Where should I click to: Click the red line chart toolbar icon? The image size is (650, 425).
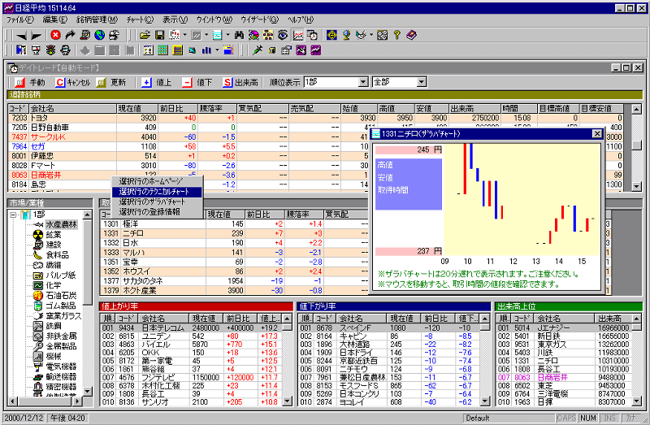point(297,35)
